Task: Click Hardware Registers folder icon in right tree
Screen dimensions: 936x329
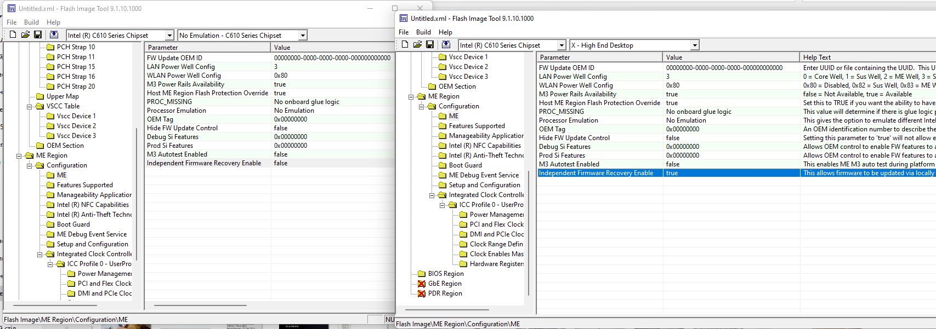Action: click(x=463, y=264)
